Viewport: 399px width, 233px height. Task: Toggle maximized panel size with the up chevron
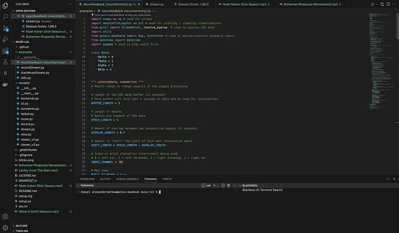[388, 179]
